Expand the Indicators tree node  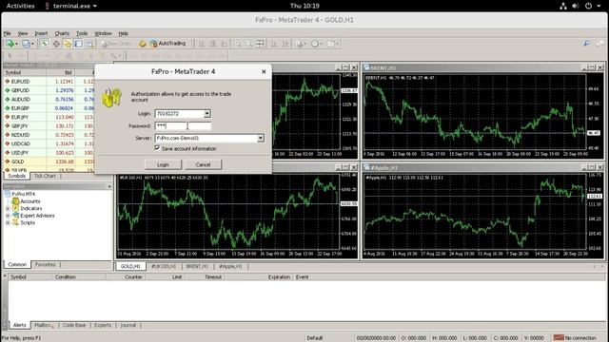pos(8,209)
